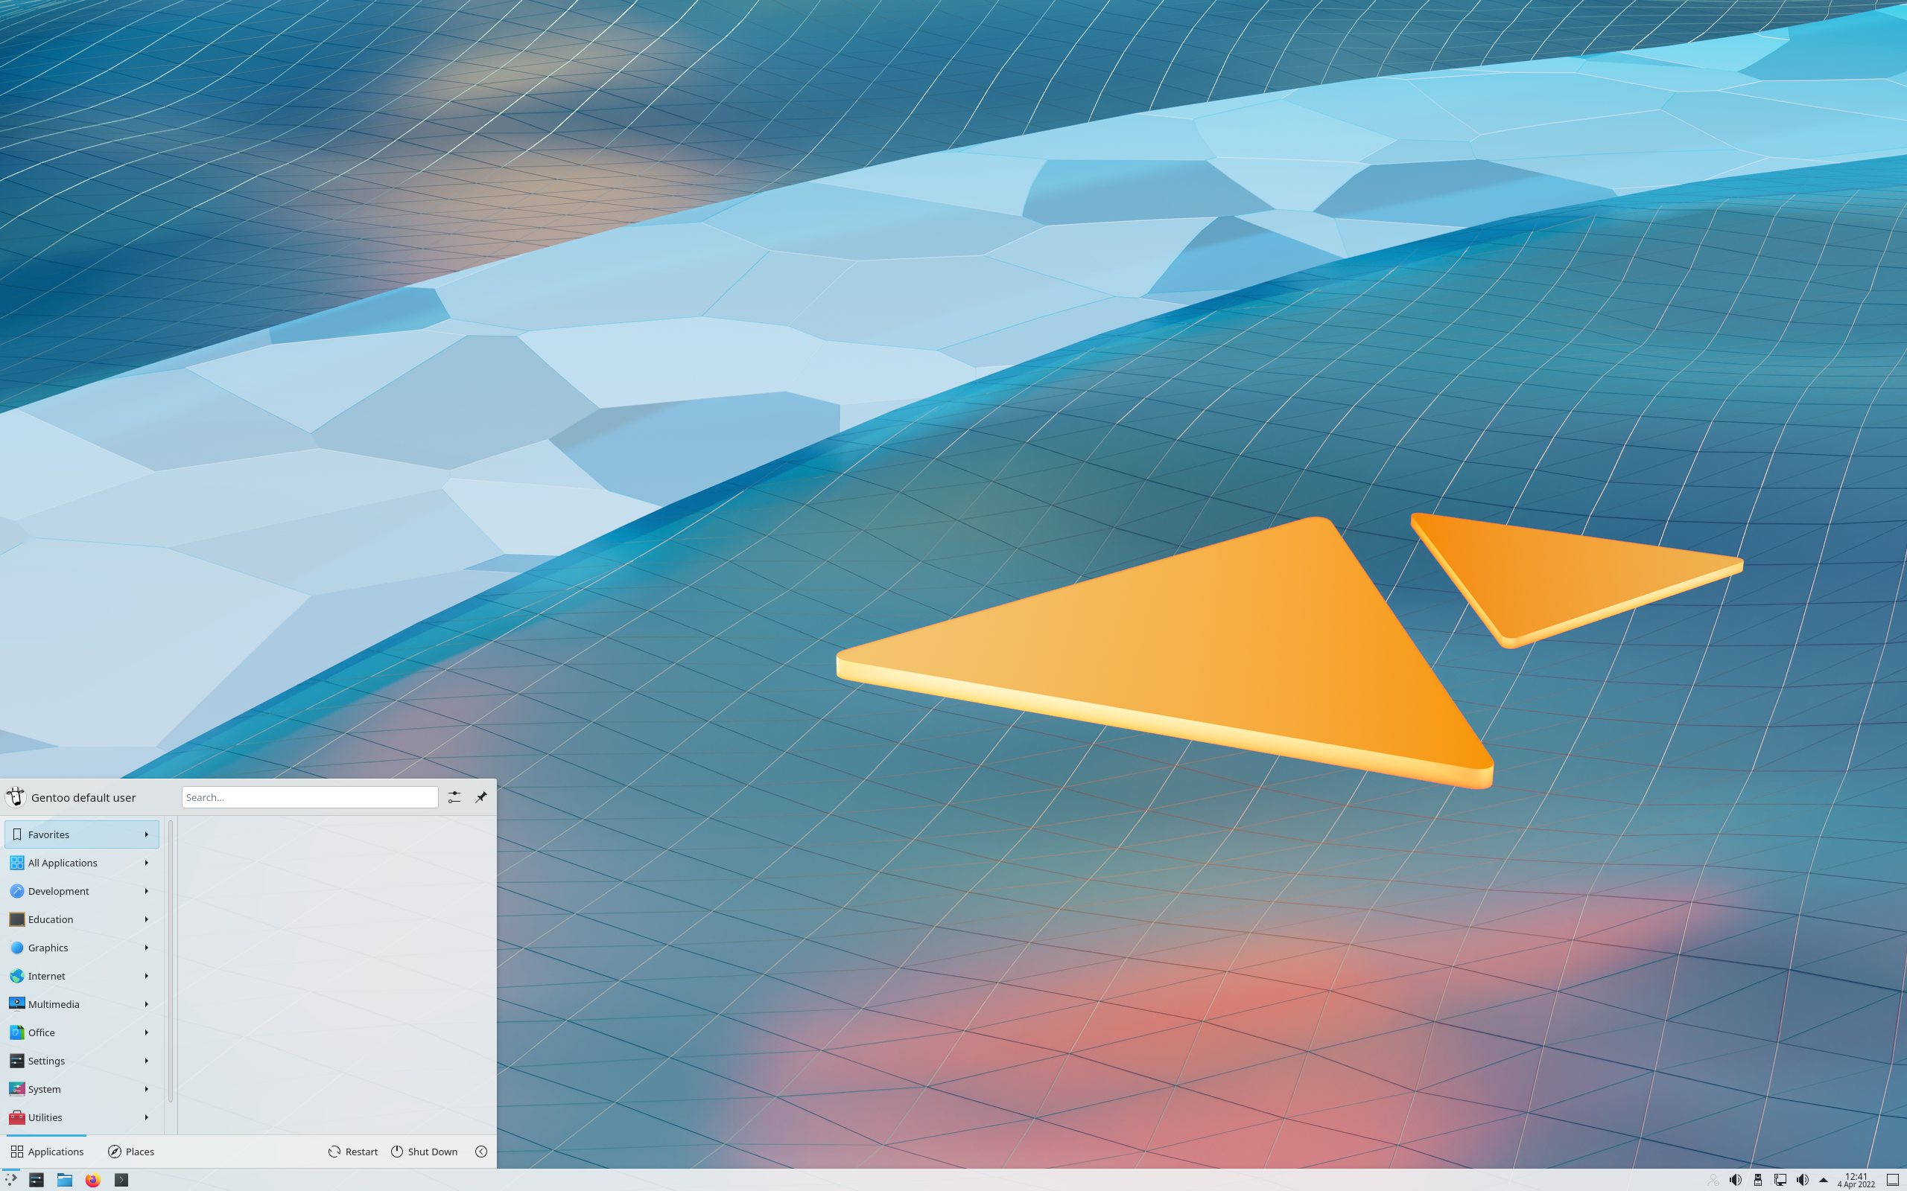Launch System Settings from the taskbar
Image resolution: width=1907 pixels, height=1191 pixels.
click(37, 1180)
